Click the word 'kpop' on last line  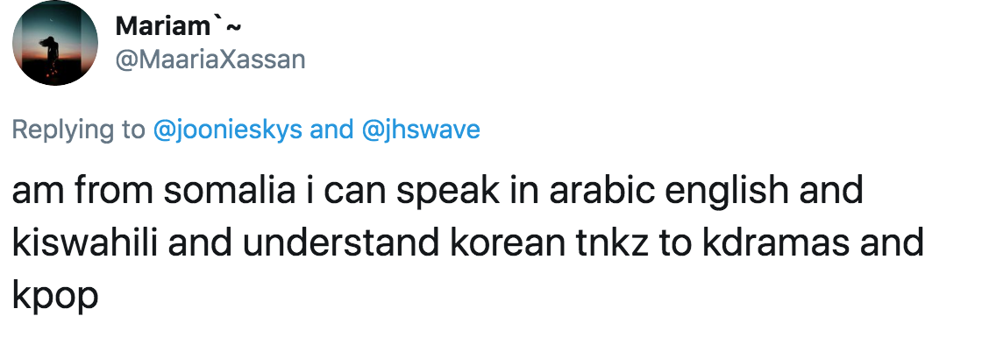[55, 297]
